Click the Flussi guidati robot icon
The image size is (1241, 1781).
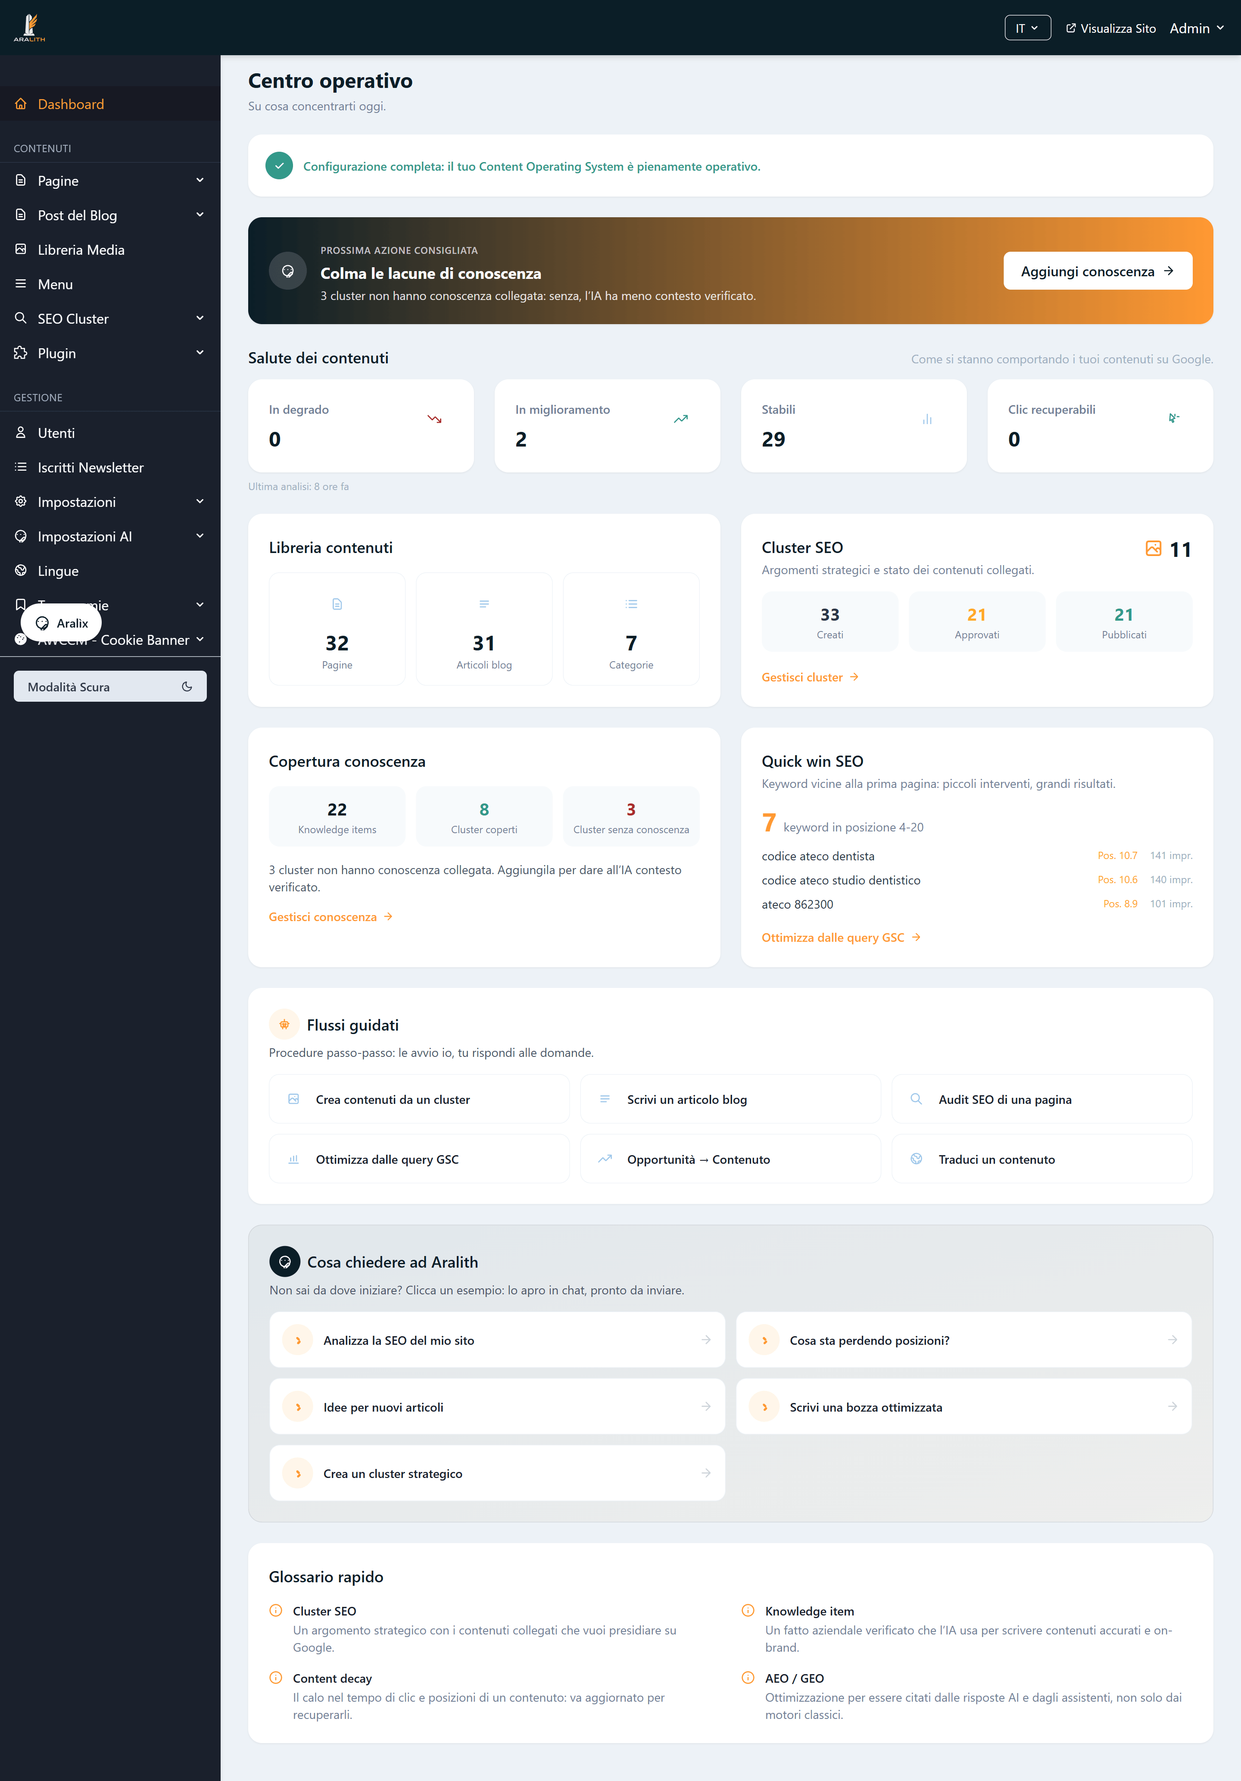click(285, 1025)
